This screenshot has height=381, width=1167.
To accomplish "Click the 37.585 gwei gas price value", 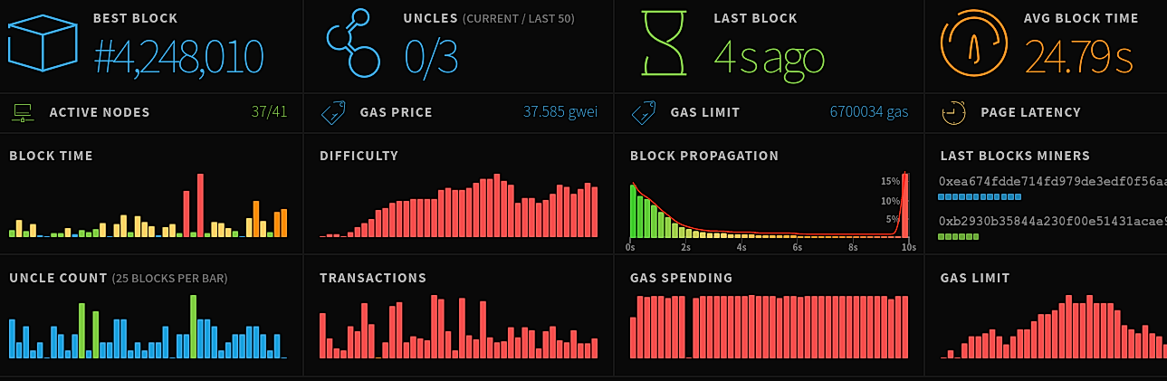I will [x=560, y=112].
